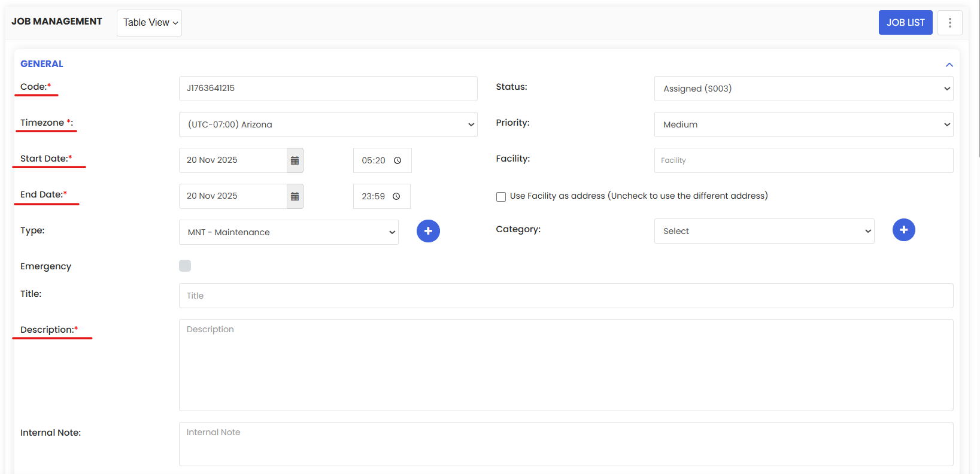This screenshot has width=980, height=474.
Task: Open the Start Date calendar picker
Action: [x=295, y=160]
